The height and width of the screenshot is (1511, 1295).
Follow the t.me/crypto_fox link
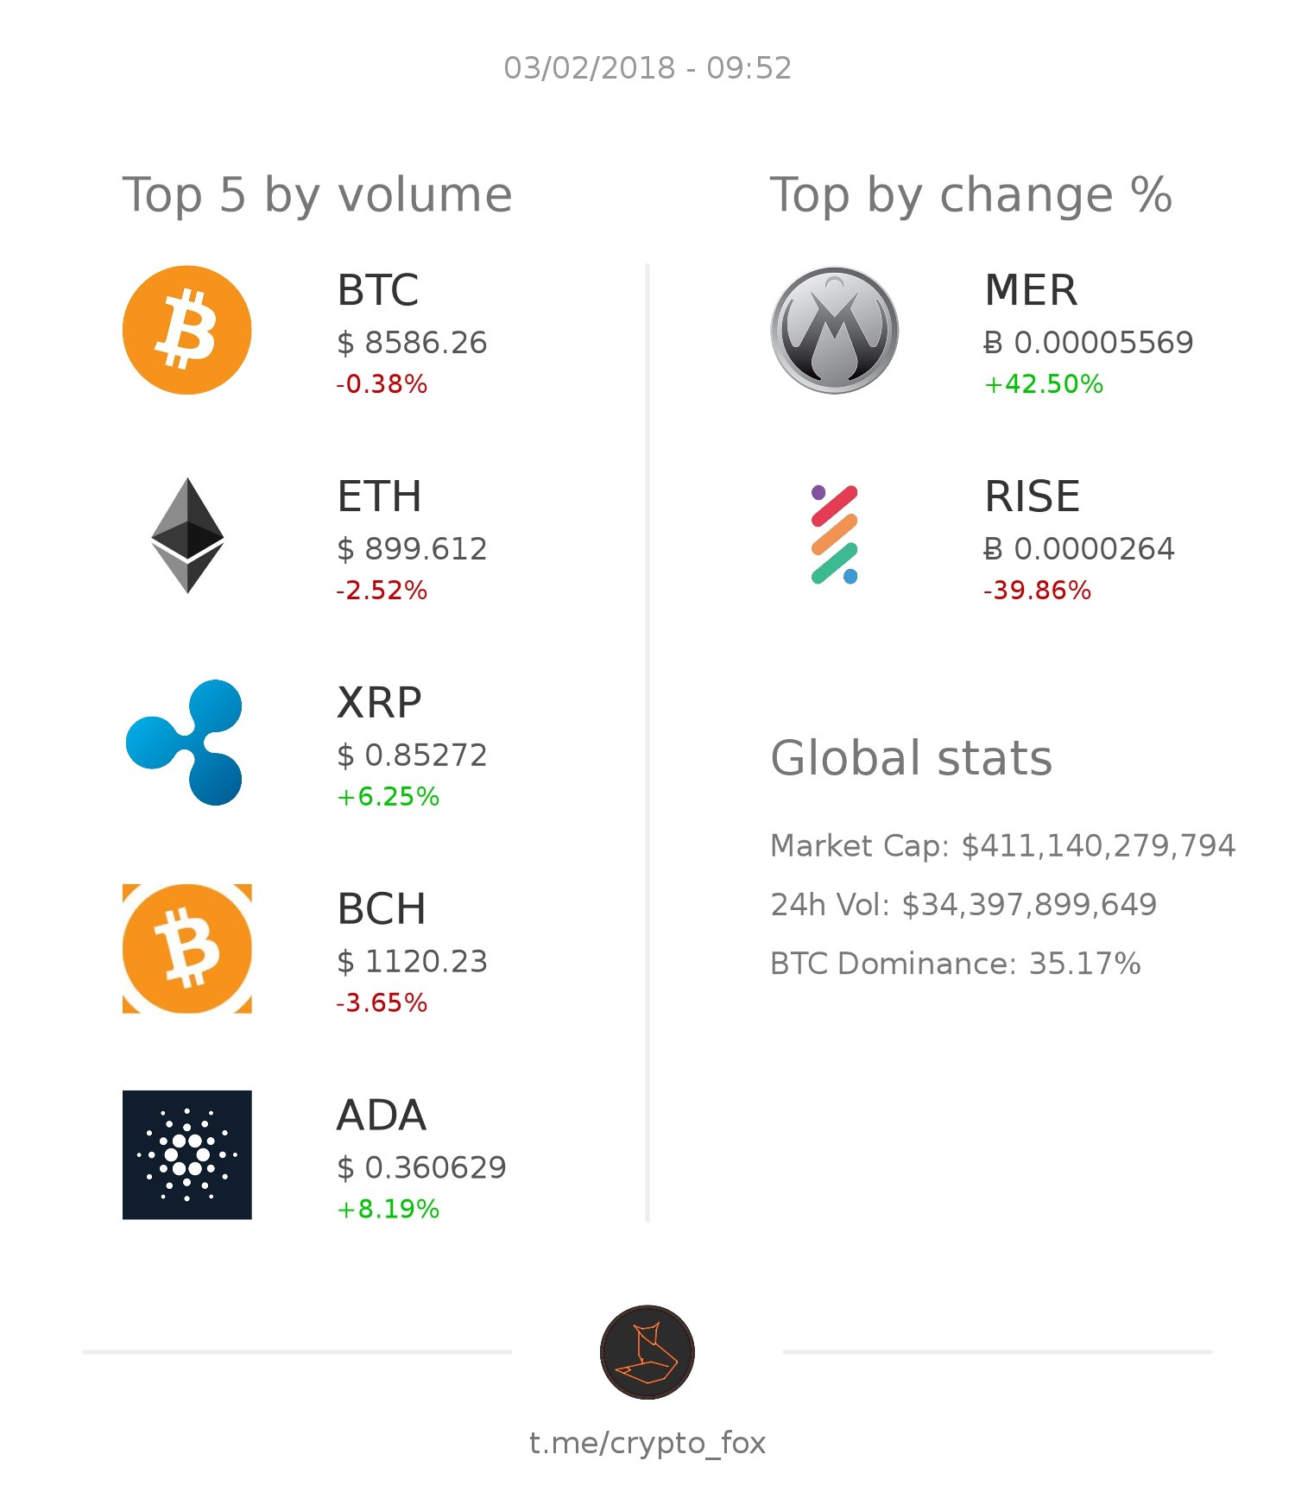pyautogui.click(x=647, y=1443)
